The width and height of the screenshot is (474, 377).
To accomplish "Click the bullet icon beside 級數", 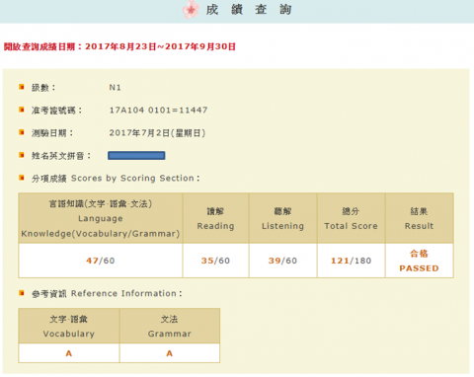I will tap(22, 87).
